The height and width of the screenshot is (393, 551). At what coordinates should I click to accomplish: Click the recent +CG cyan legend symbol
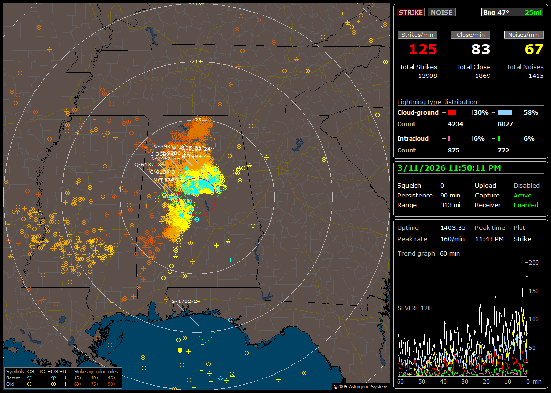[53, 378]
